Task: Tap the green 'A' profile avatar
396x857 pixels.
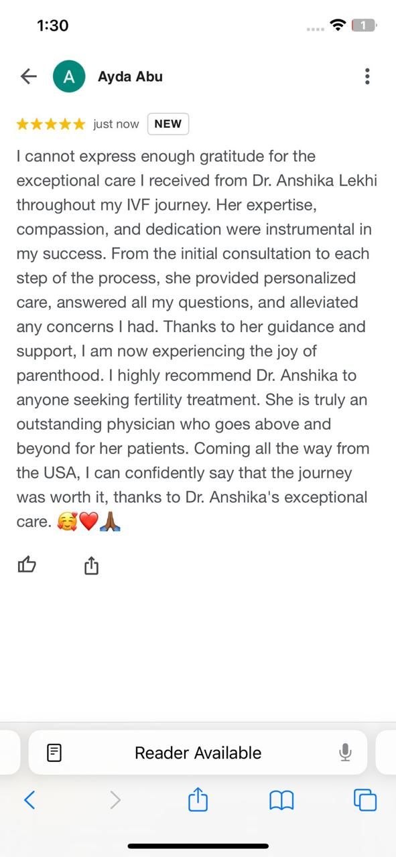Action: [69, 76]
